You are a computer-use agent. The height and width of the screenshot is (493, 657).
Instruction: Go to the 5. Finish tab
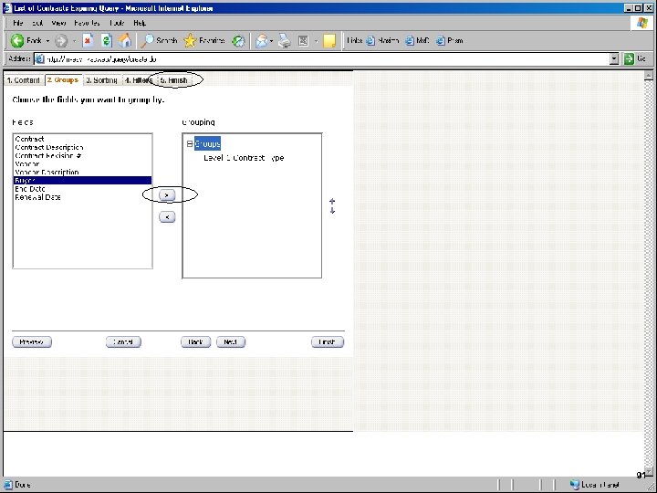174,80
